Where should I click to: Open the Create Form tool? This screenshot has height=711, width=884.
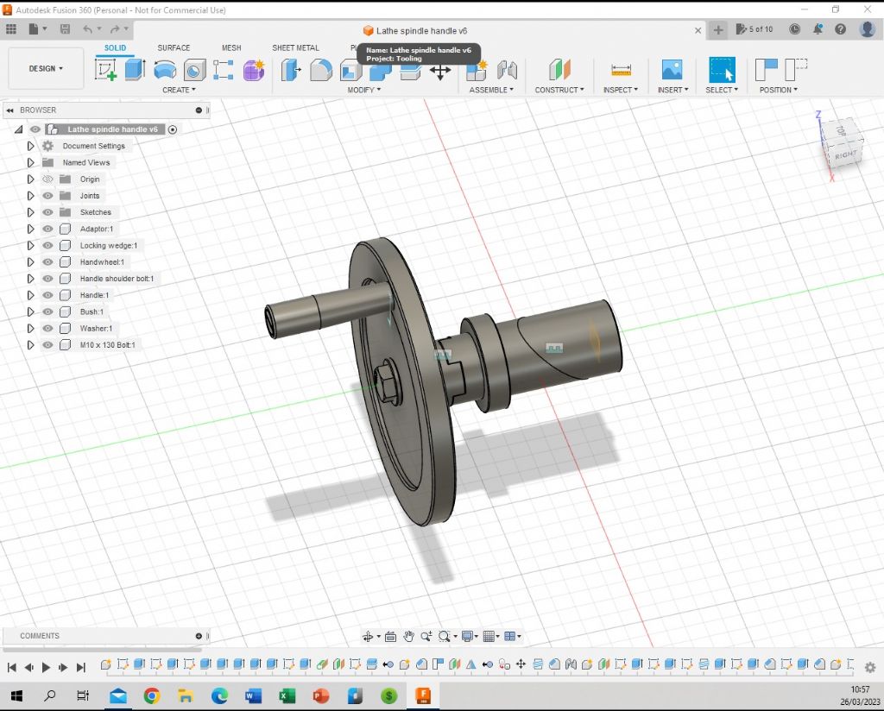click(x=254, y=70)
